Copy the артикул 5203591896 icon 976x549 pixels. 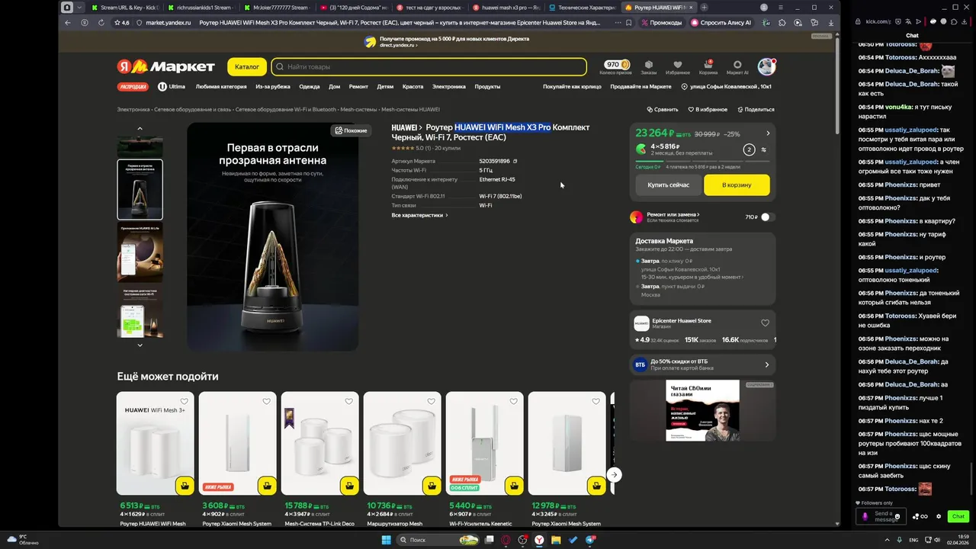pos(515,161)
